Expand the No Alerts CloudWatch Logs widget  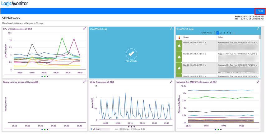click(x=171, y=29)
